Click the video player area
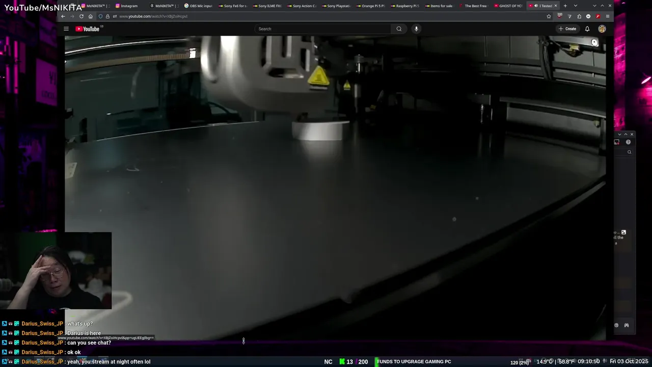This screenshot has height=367, width=652. [x=335, y=188]
